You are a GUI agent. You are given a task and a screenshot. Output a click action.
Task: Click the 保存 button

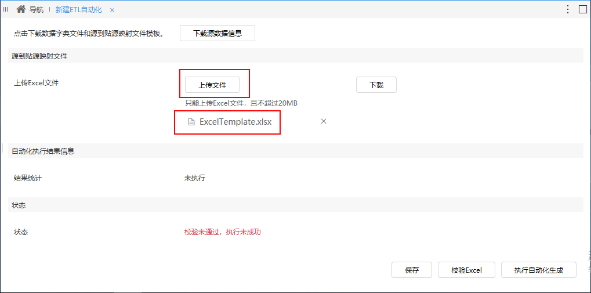(x=412, y=270)
